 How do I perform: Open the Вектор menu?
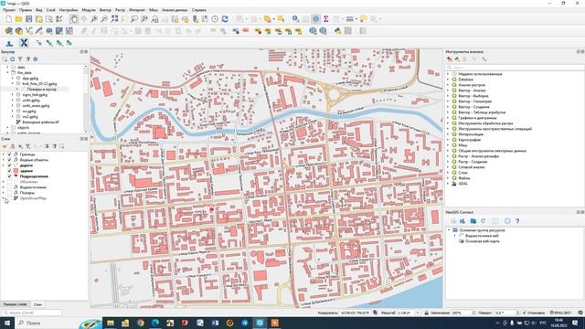point(105,10)
